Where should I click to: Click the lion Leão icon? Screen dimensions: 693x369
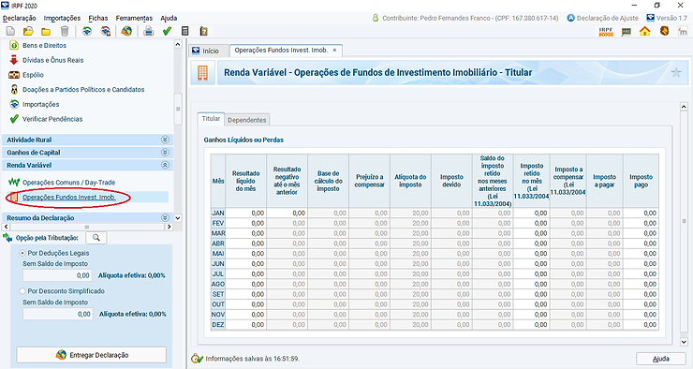(x=664, y=31)
